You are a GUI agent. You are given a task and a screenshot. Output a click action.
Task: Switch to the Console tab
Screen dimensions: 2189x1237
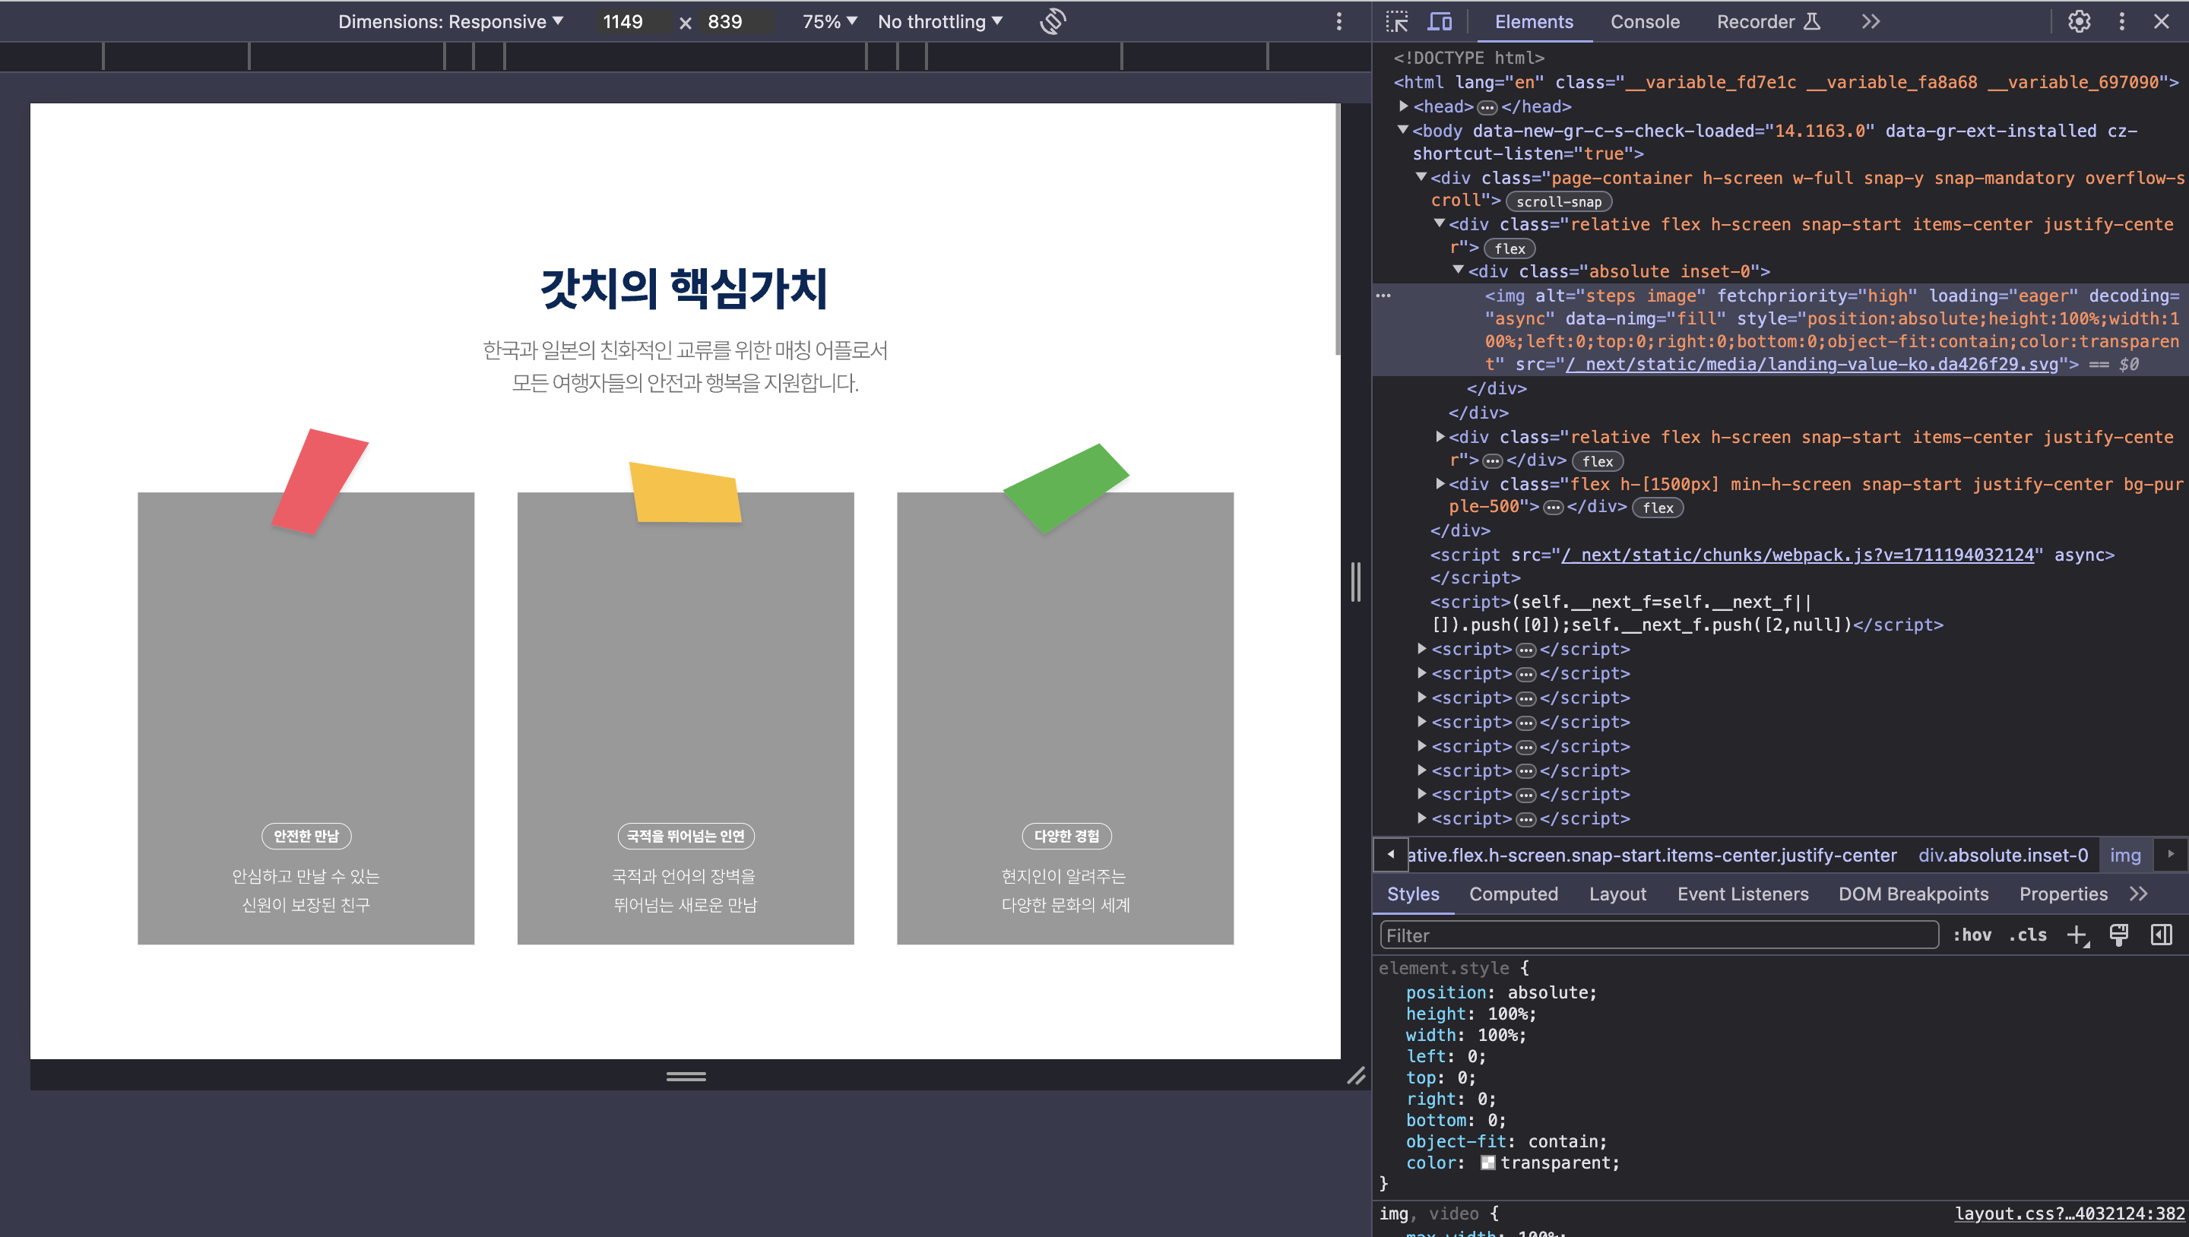[1644, 21]
